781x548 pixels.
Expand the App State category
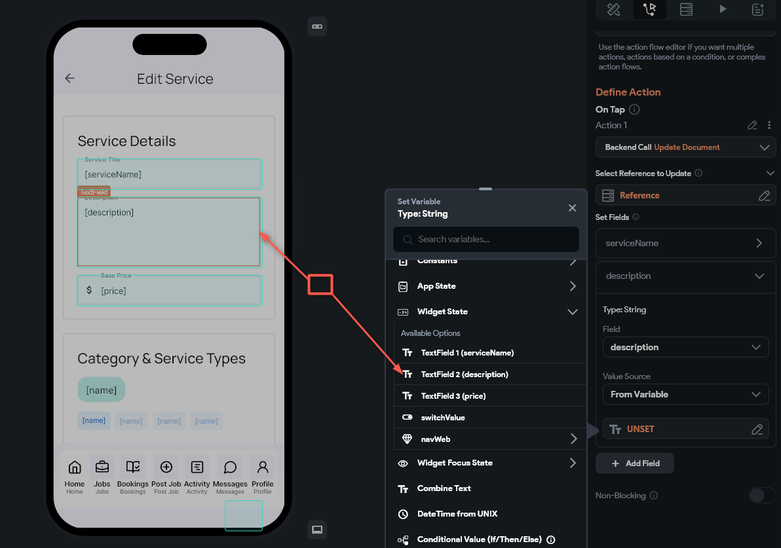click(x=487, y=286)
